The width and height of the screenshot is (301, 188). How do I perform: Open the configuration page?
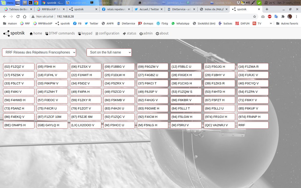pos(107,33)
